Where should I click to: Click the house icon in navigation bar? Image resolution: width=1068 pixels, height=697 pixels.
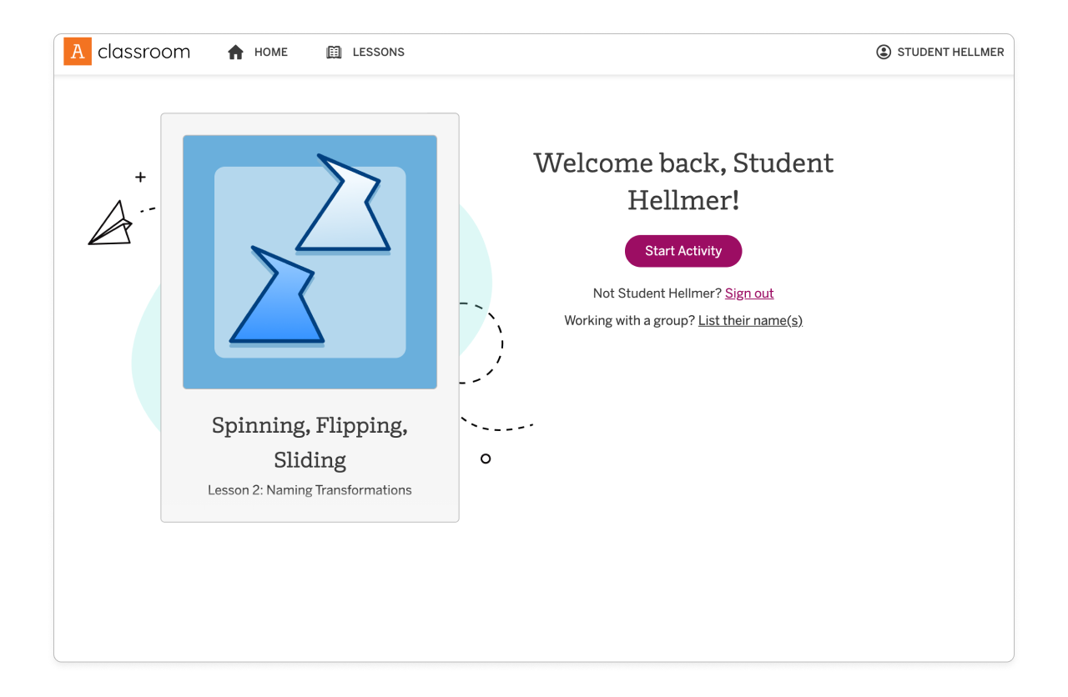point(236,53)
